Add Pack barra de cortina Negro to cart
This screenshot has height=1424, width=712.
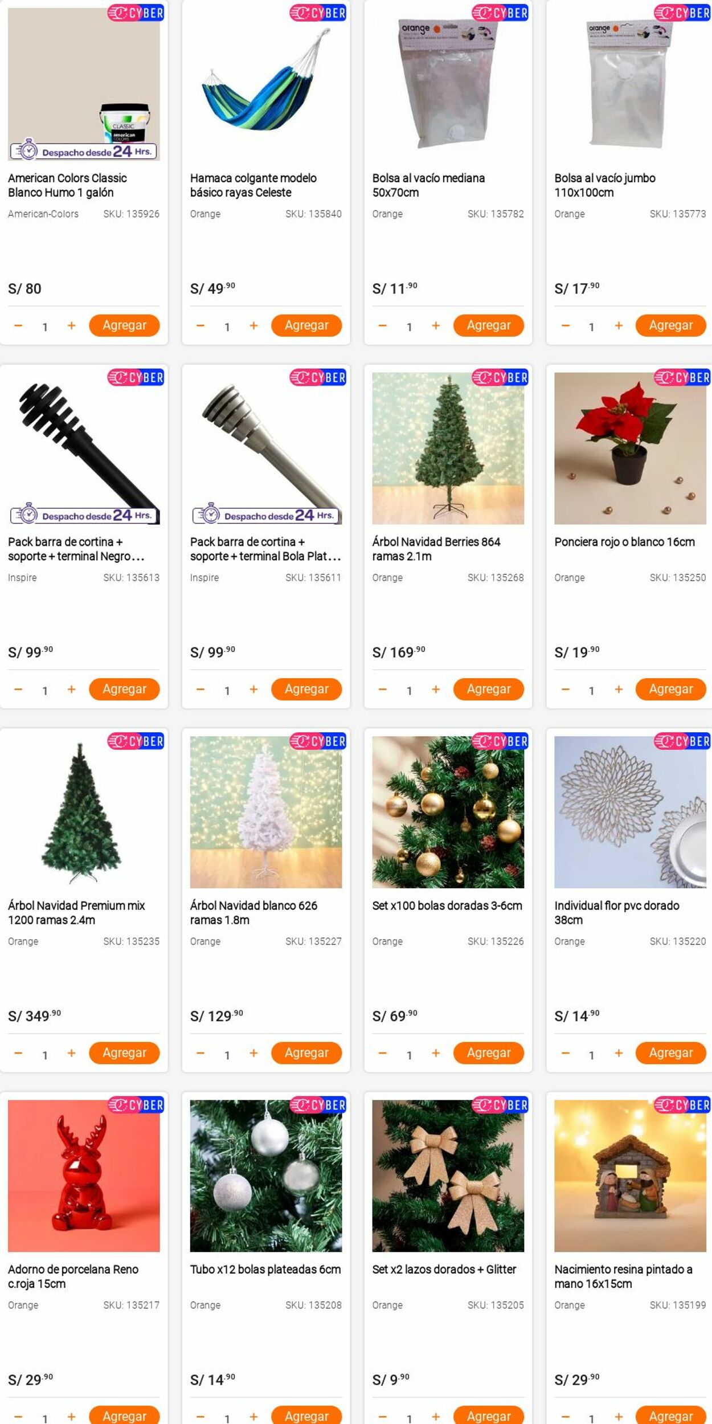click(124, 689)
